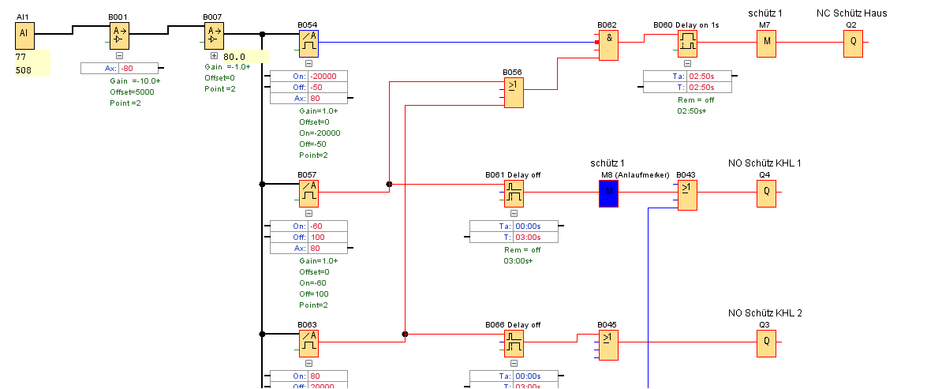Select the B056 OR gate block

coord(514,91)
